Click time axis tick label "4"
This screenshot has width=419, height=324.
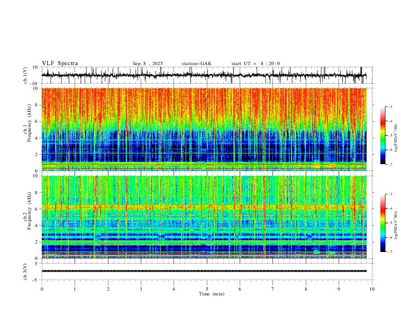[174, 289]
